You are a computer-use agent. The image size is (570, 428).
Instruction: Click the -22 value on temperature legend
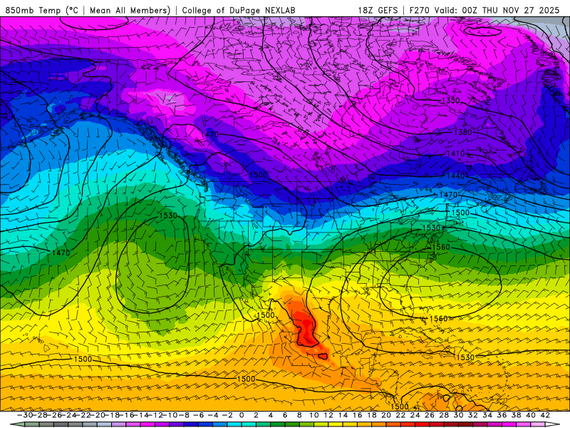point(83,415)
